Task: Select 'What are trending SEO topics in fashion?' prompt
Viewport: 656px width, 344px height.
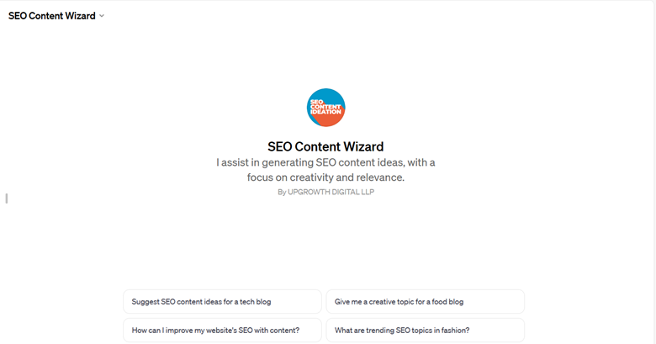Action: tap(425, 331)
